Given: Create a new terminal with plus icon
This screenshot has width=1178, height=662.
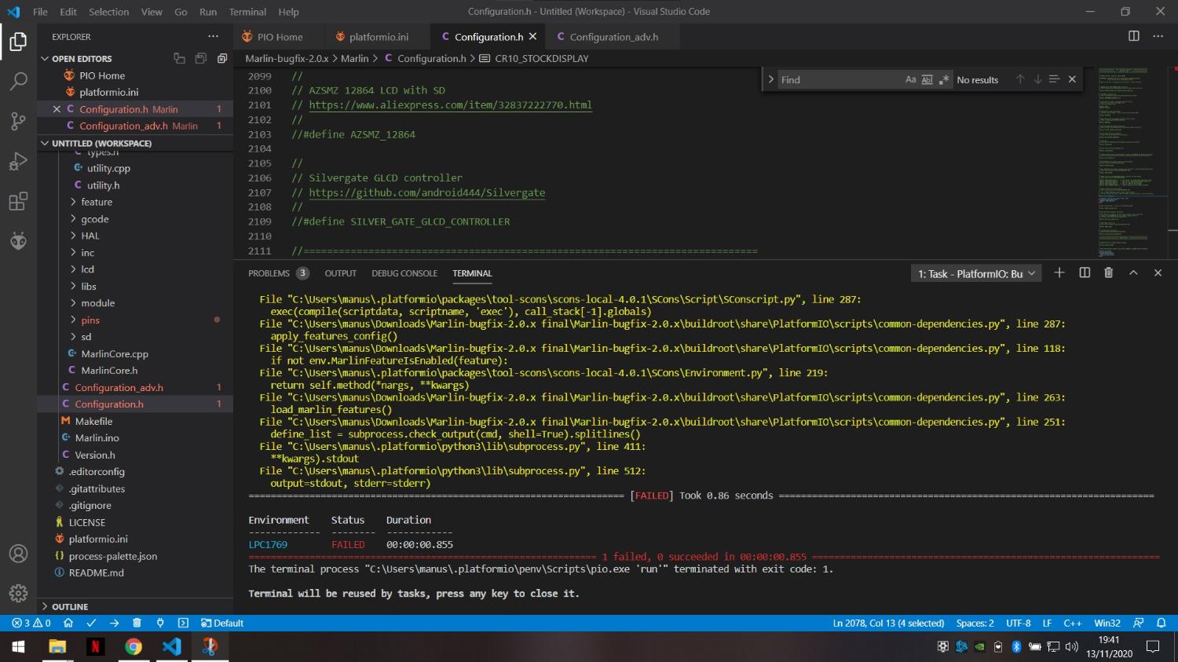Looking at the screenshot, I should 1059,272.
